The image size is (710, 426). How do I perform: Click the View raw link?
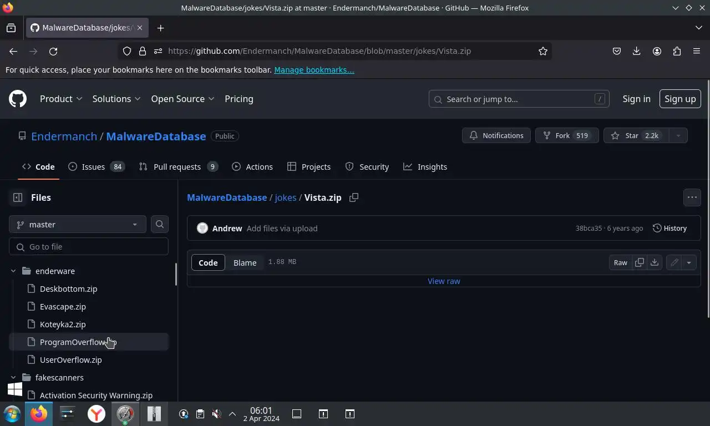pos(444,281)
